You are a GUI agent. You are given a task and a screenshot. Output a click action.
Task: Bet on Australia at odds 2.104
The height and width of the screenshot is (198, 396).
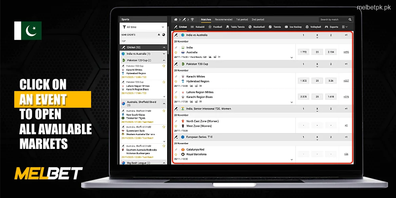pos(331,52)
